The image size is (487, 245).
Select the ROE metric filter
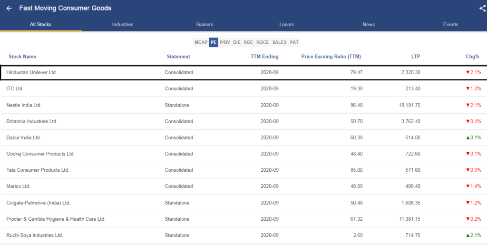pos(248,42)
